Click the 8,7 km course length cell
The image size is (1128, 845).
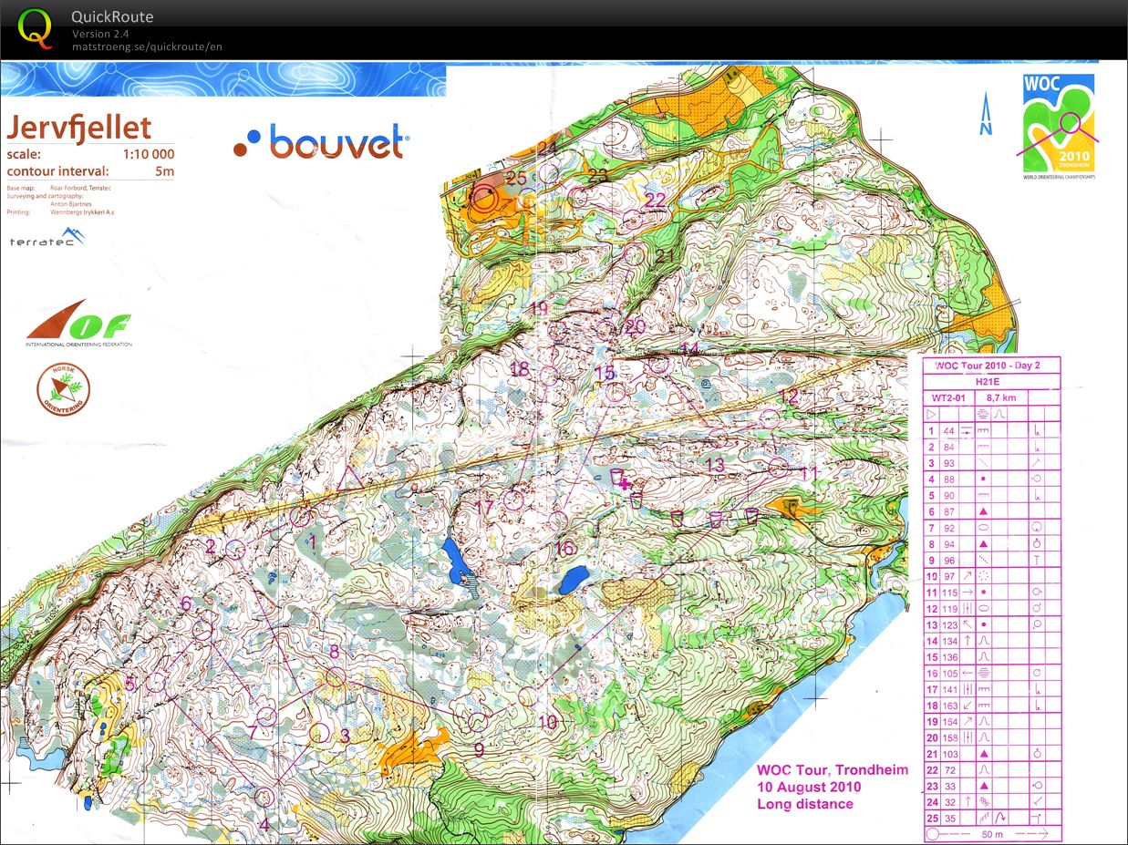point(1003,397)
